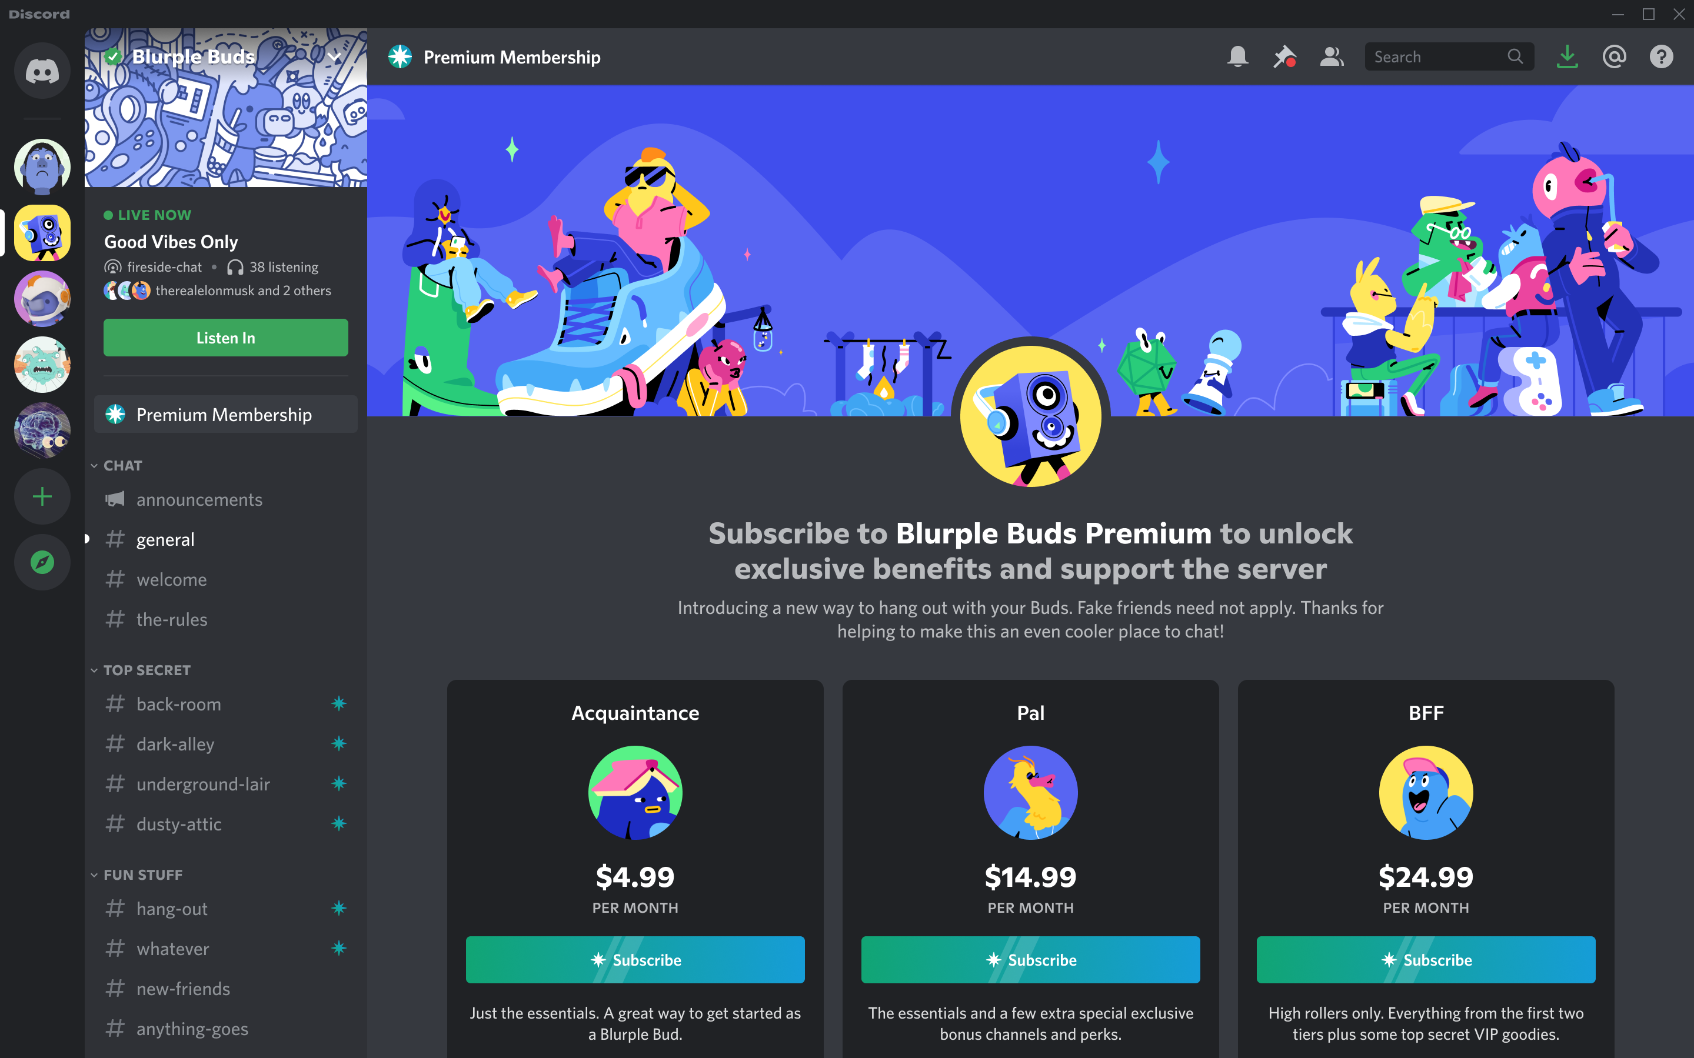Click the search magnifier icon

point(1516,57)
